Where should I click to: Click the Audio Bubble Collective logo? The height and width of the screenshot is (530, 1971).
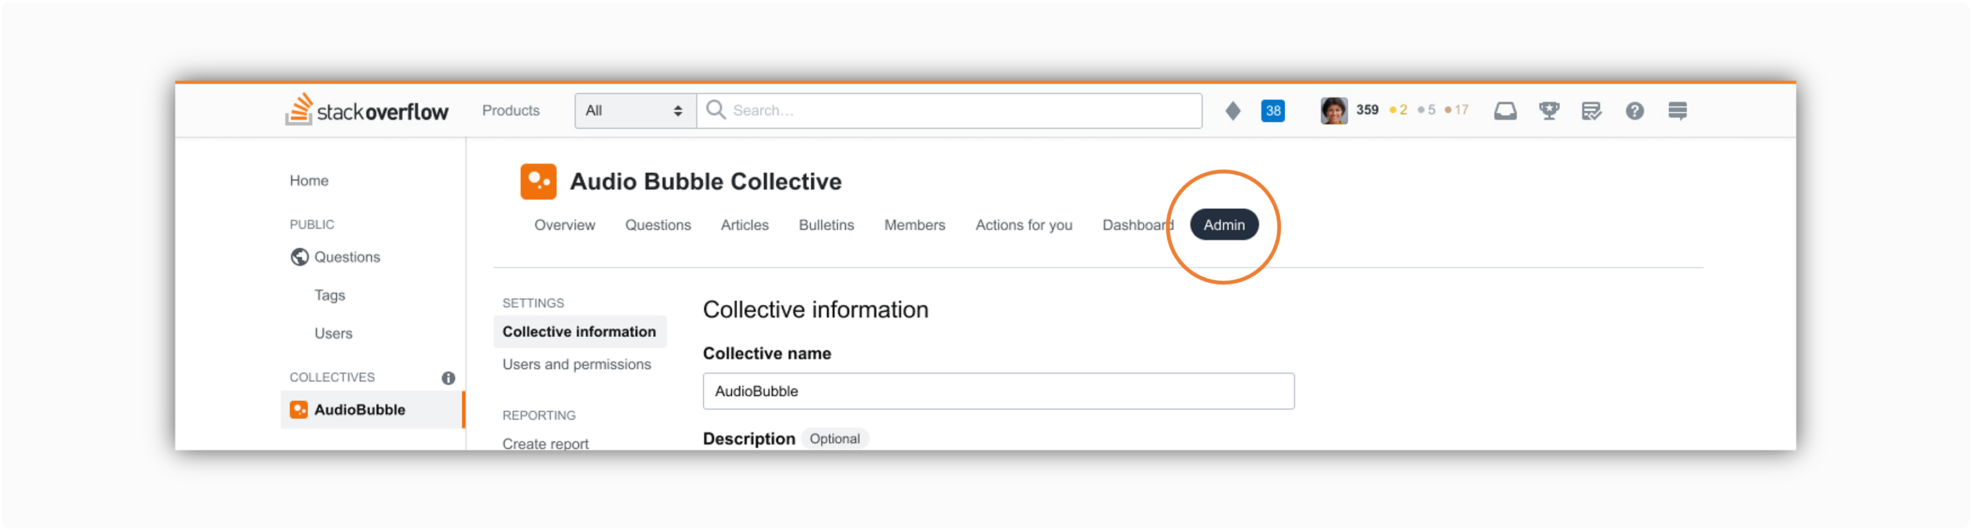coord(538,181)
